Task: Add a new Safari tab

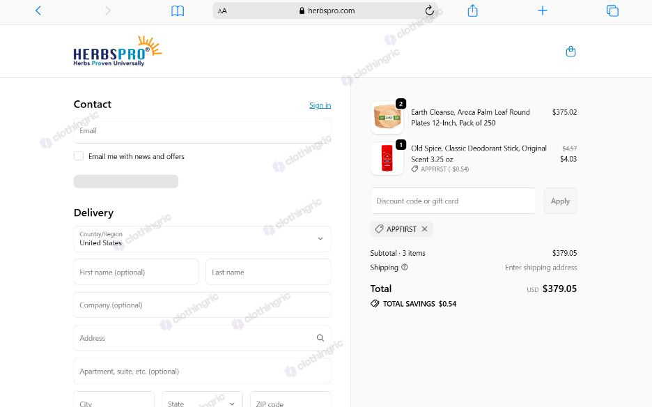Action: (x=542, y=11)
